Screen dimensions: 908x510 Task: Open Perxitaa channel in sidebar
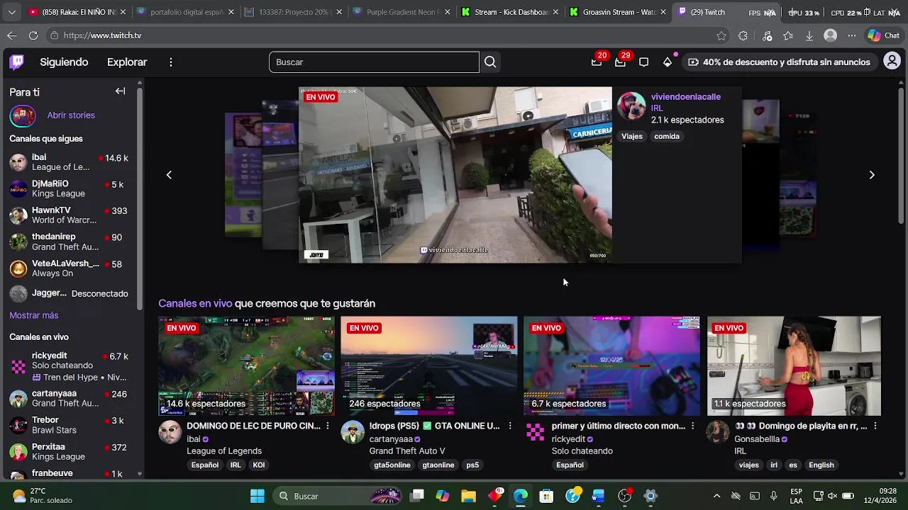(x=69, y=452)
